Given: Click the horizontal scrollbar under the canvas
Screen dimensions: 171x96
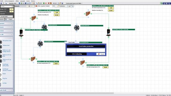Looking at the screenshot, I should tap(65, 93).
